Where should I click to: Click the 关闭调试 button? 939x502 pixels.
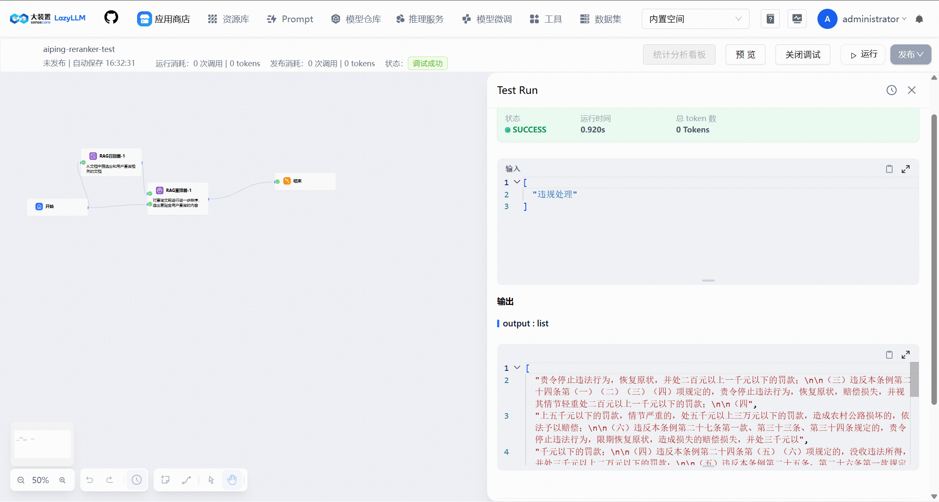click(802, 54)
